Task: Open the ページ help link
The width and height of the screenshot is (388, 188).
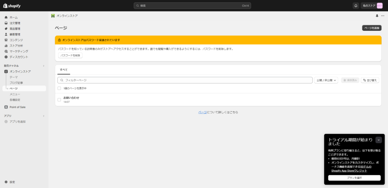Action: pyautogui.click(x=202, y=112)
